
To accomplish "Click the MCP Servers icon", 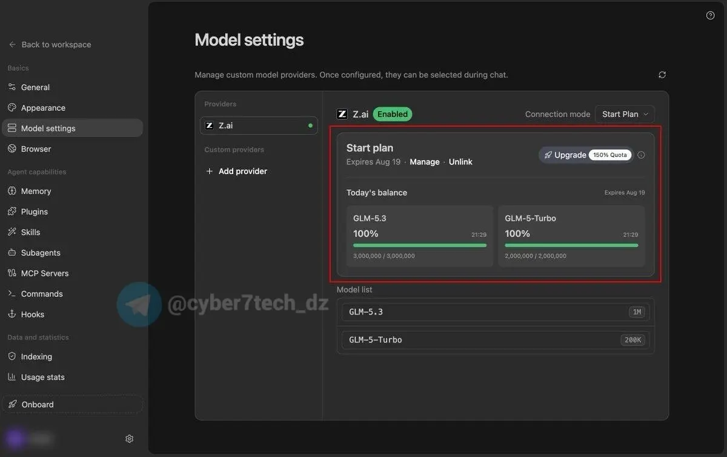I will tap(12, 273).
